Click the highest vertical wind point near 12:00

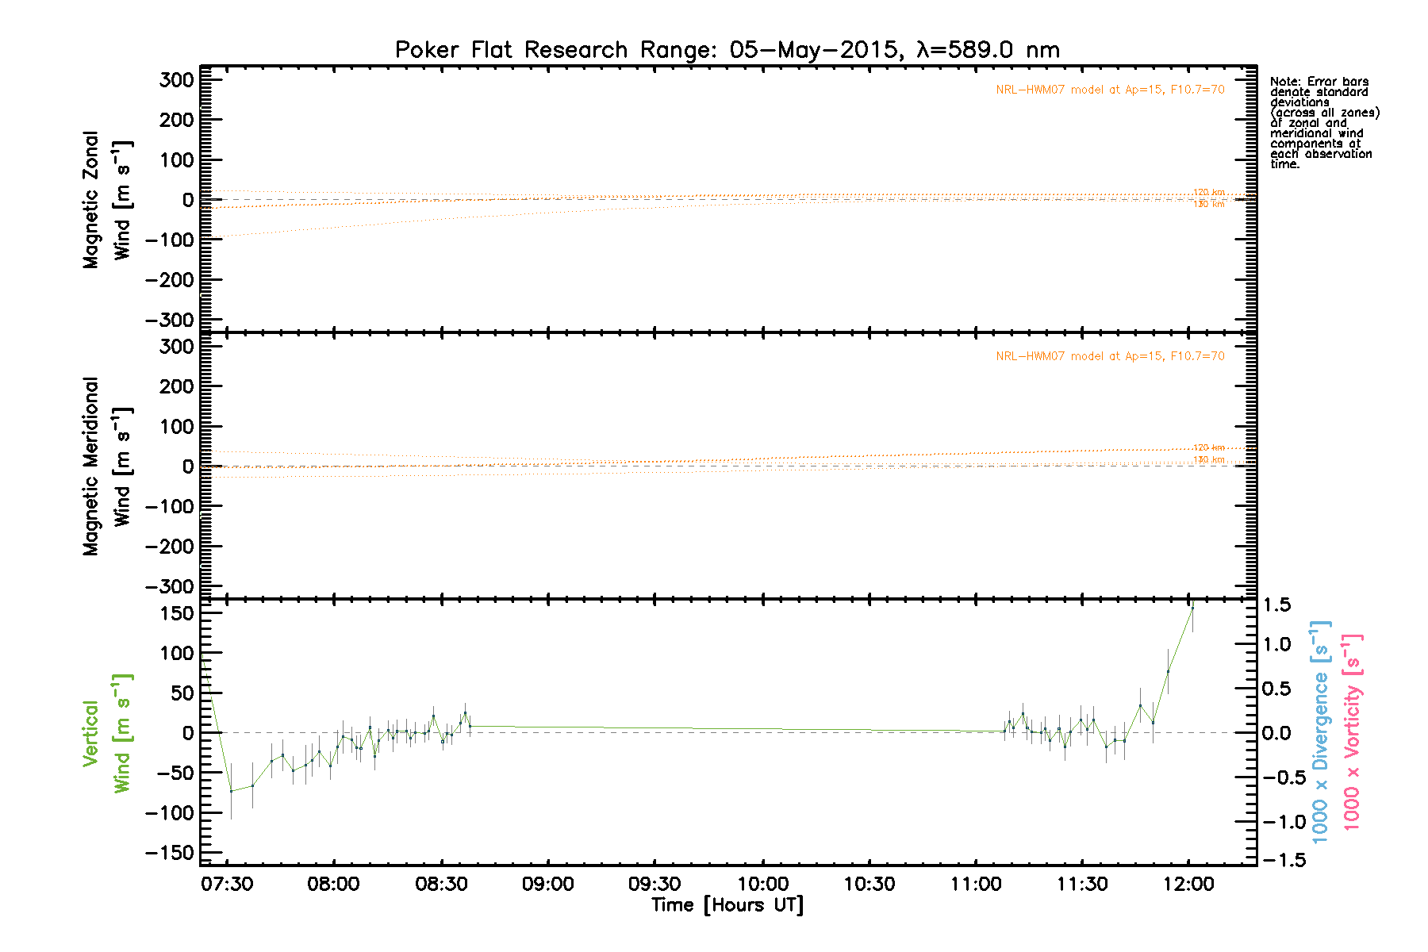click(1192, 608)
